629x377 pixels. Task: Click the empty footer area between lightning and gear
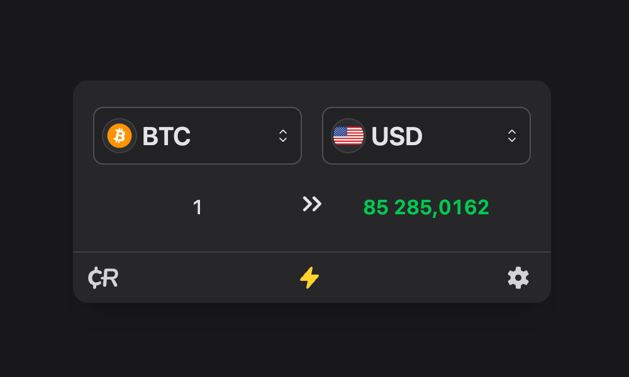(x=413, y=278)
